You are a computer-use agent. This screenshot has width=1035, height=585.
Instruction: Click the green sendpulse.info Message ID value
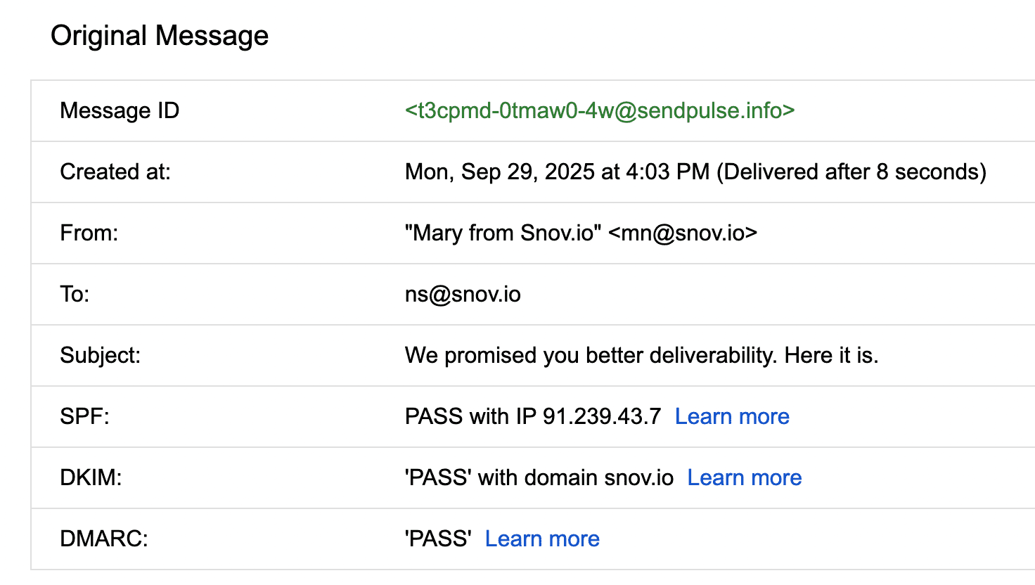point(600,110)
